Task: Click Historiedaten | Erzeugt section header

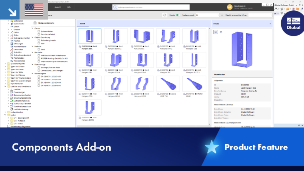Action: click(224, 105)
